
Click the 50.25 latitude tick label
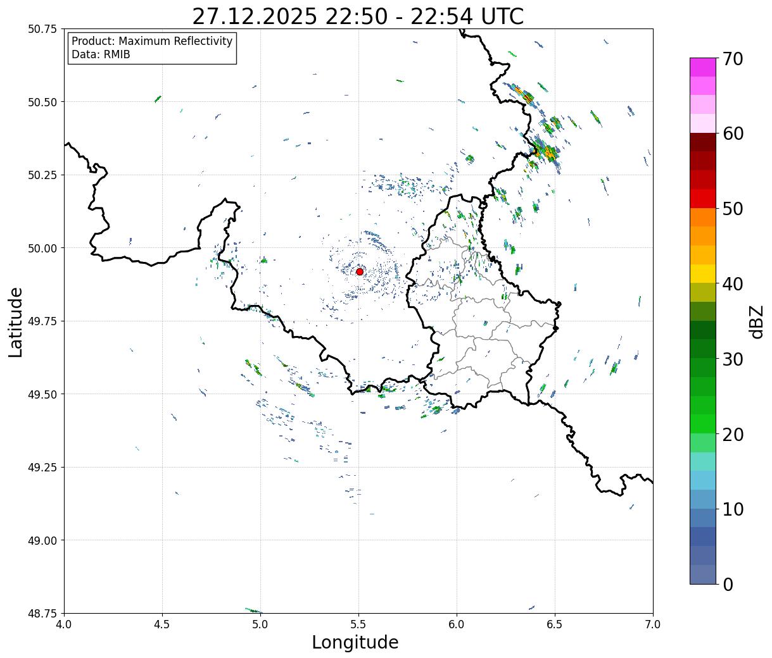click(42, 175)
